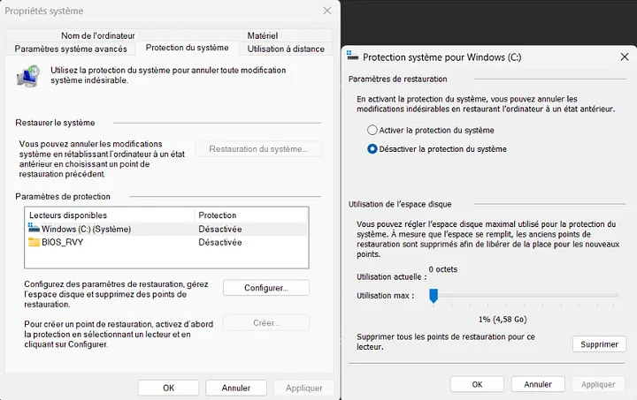This screenshot has height=400, width=637.
Task: Switch to Utilisation à distance tab
Action: 285,49
